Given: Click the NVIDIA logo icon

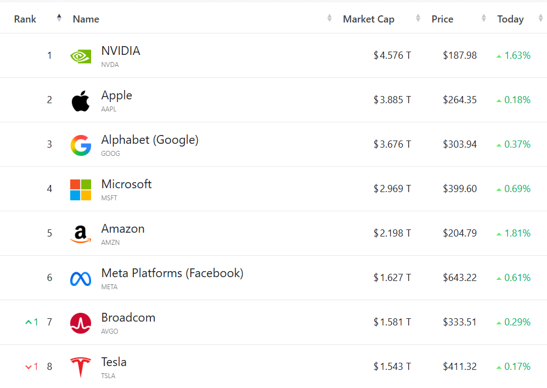Looking at the screenshot, I should click(x=81, y=56).
